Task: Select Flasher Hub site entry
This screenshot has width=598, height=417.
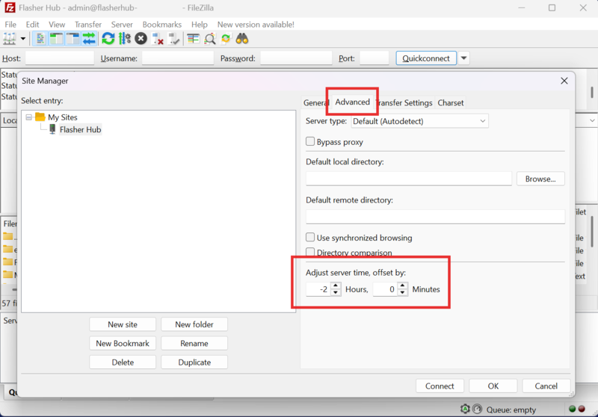Action: click(x=80, y=129)
